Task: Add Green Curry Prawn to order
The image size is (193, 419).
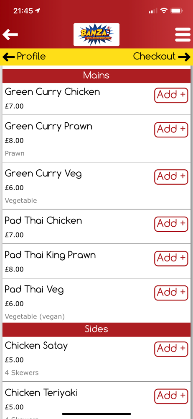Action: click(171, 129)
